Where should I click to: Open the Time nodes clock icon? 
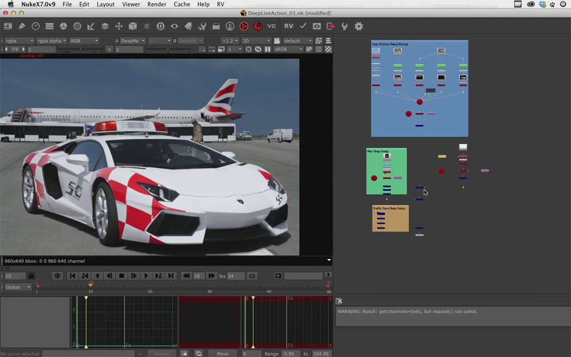(x=36, y=26)
